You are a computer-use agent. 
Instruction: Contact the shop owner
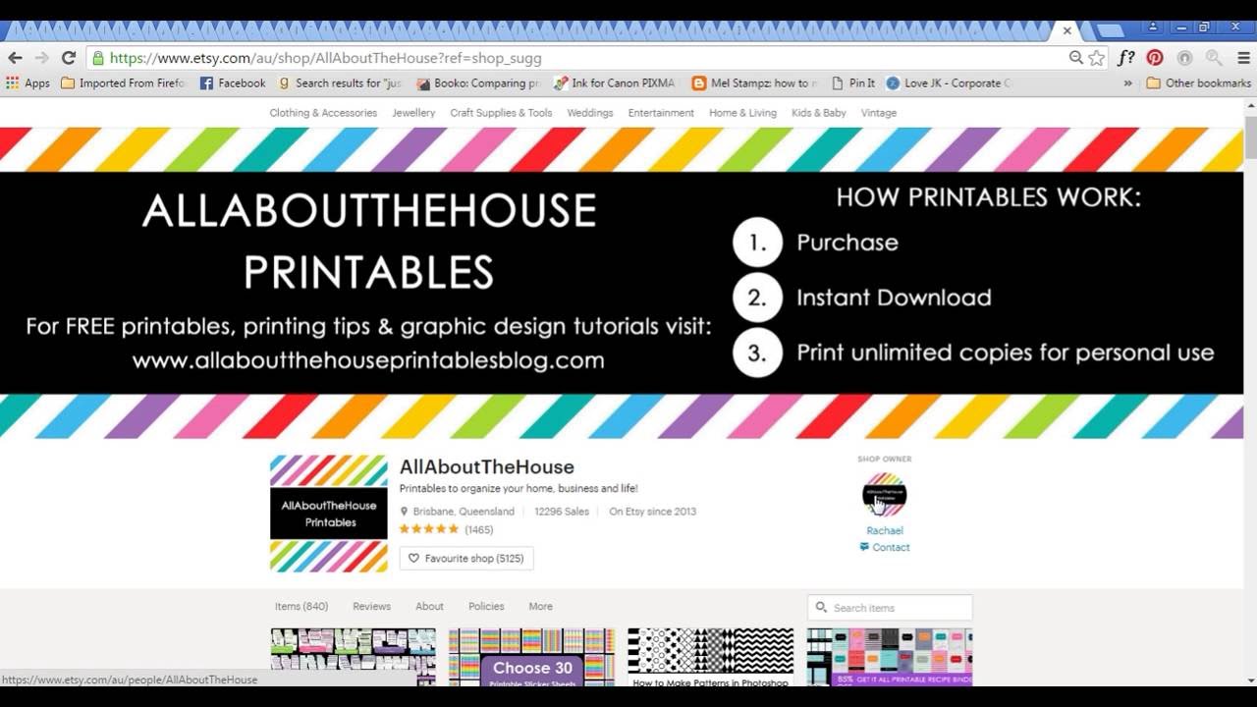[x=884, y=548]
